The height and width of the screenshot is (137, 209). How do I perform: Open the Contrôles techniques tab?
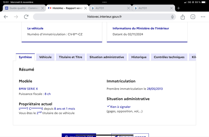coord(169,57)
